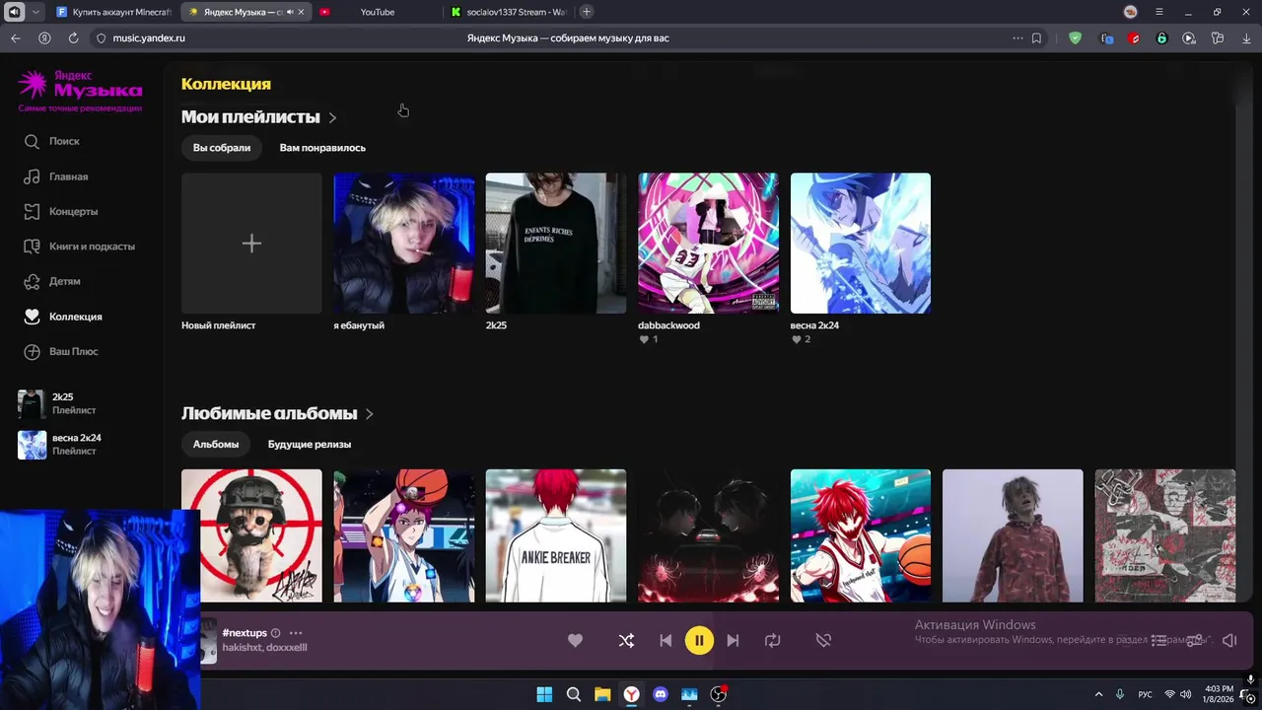Reload the current page
Image resolution: width=1262 pixels, height=710 pixels.
click(73, 38)
